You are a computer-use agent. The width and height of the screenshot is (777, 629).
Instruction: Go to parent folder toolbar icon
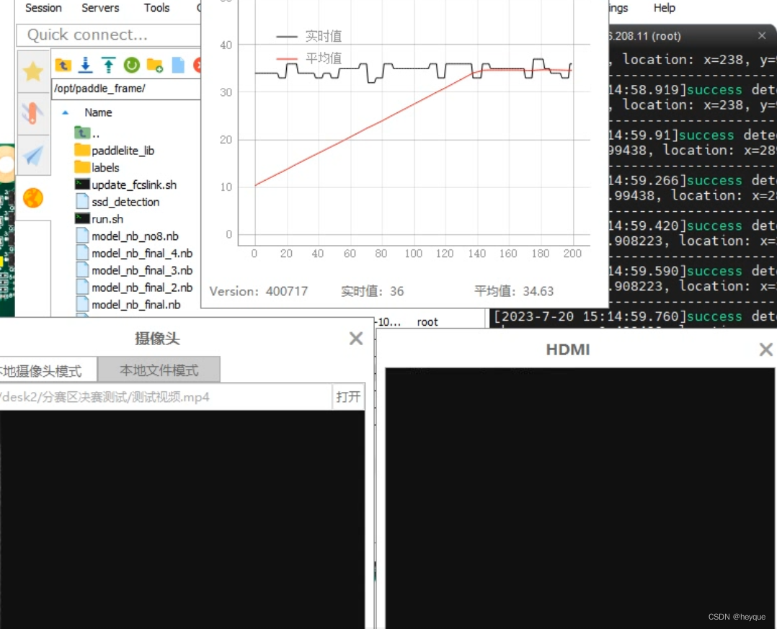[x=63, y=65]
